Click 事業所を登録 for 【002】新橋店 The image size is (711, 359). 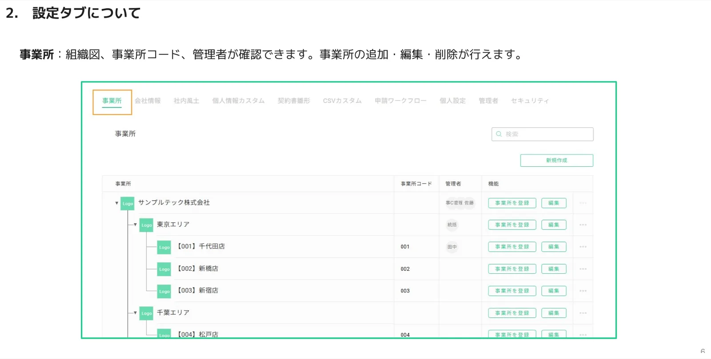[512, 269]
